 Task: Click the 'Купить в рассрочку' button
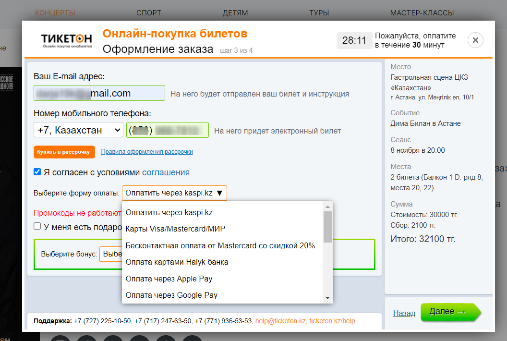[x=64, y=152]
